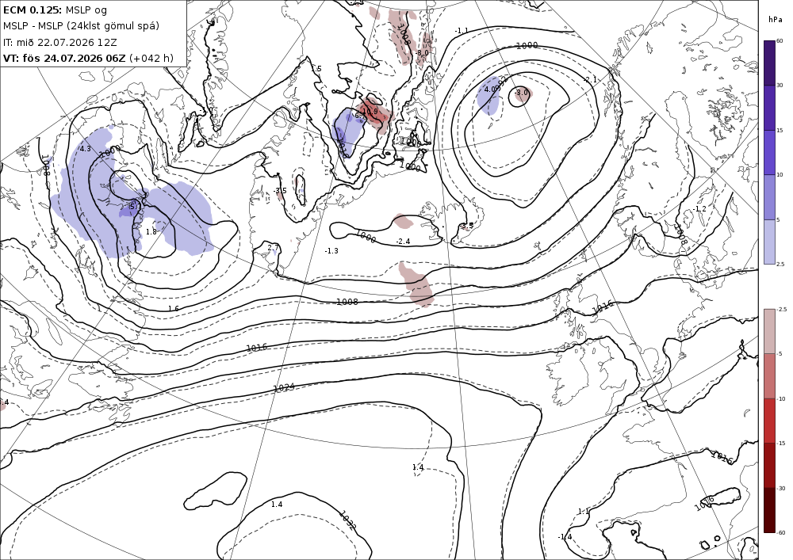
Task: Click the '1.1' value label
Action: [x=583, y=512]
